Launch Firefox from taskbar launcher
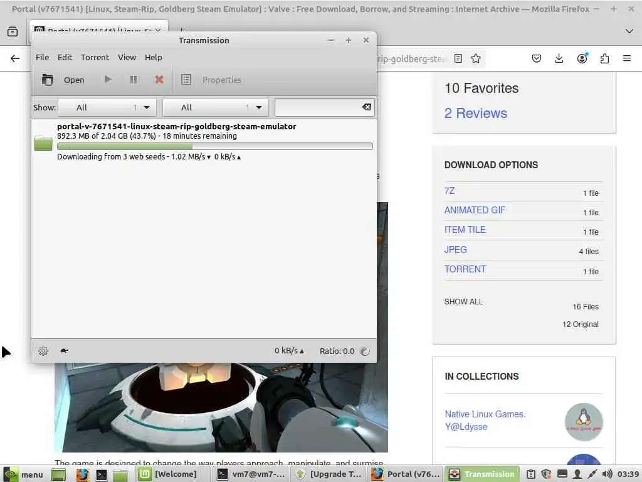The width and height of the screenshot is (642, 482). (x=82, y=474)
